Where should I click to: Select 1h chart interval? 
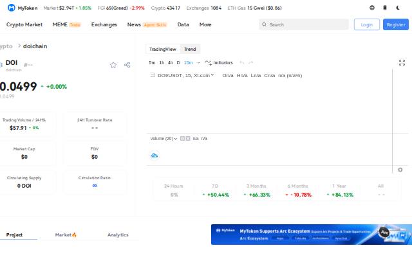162,63
